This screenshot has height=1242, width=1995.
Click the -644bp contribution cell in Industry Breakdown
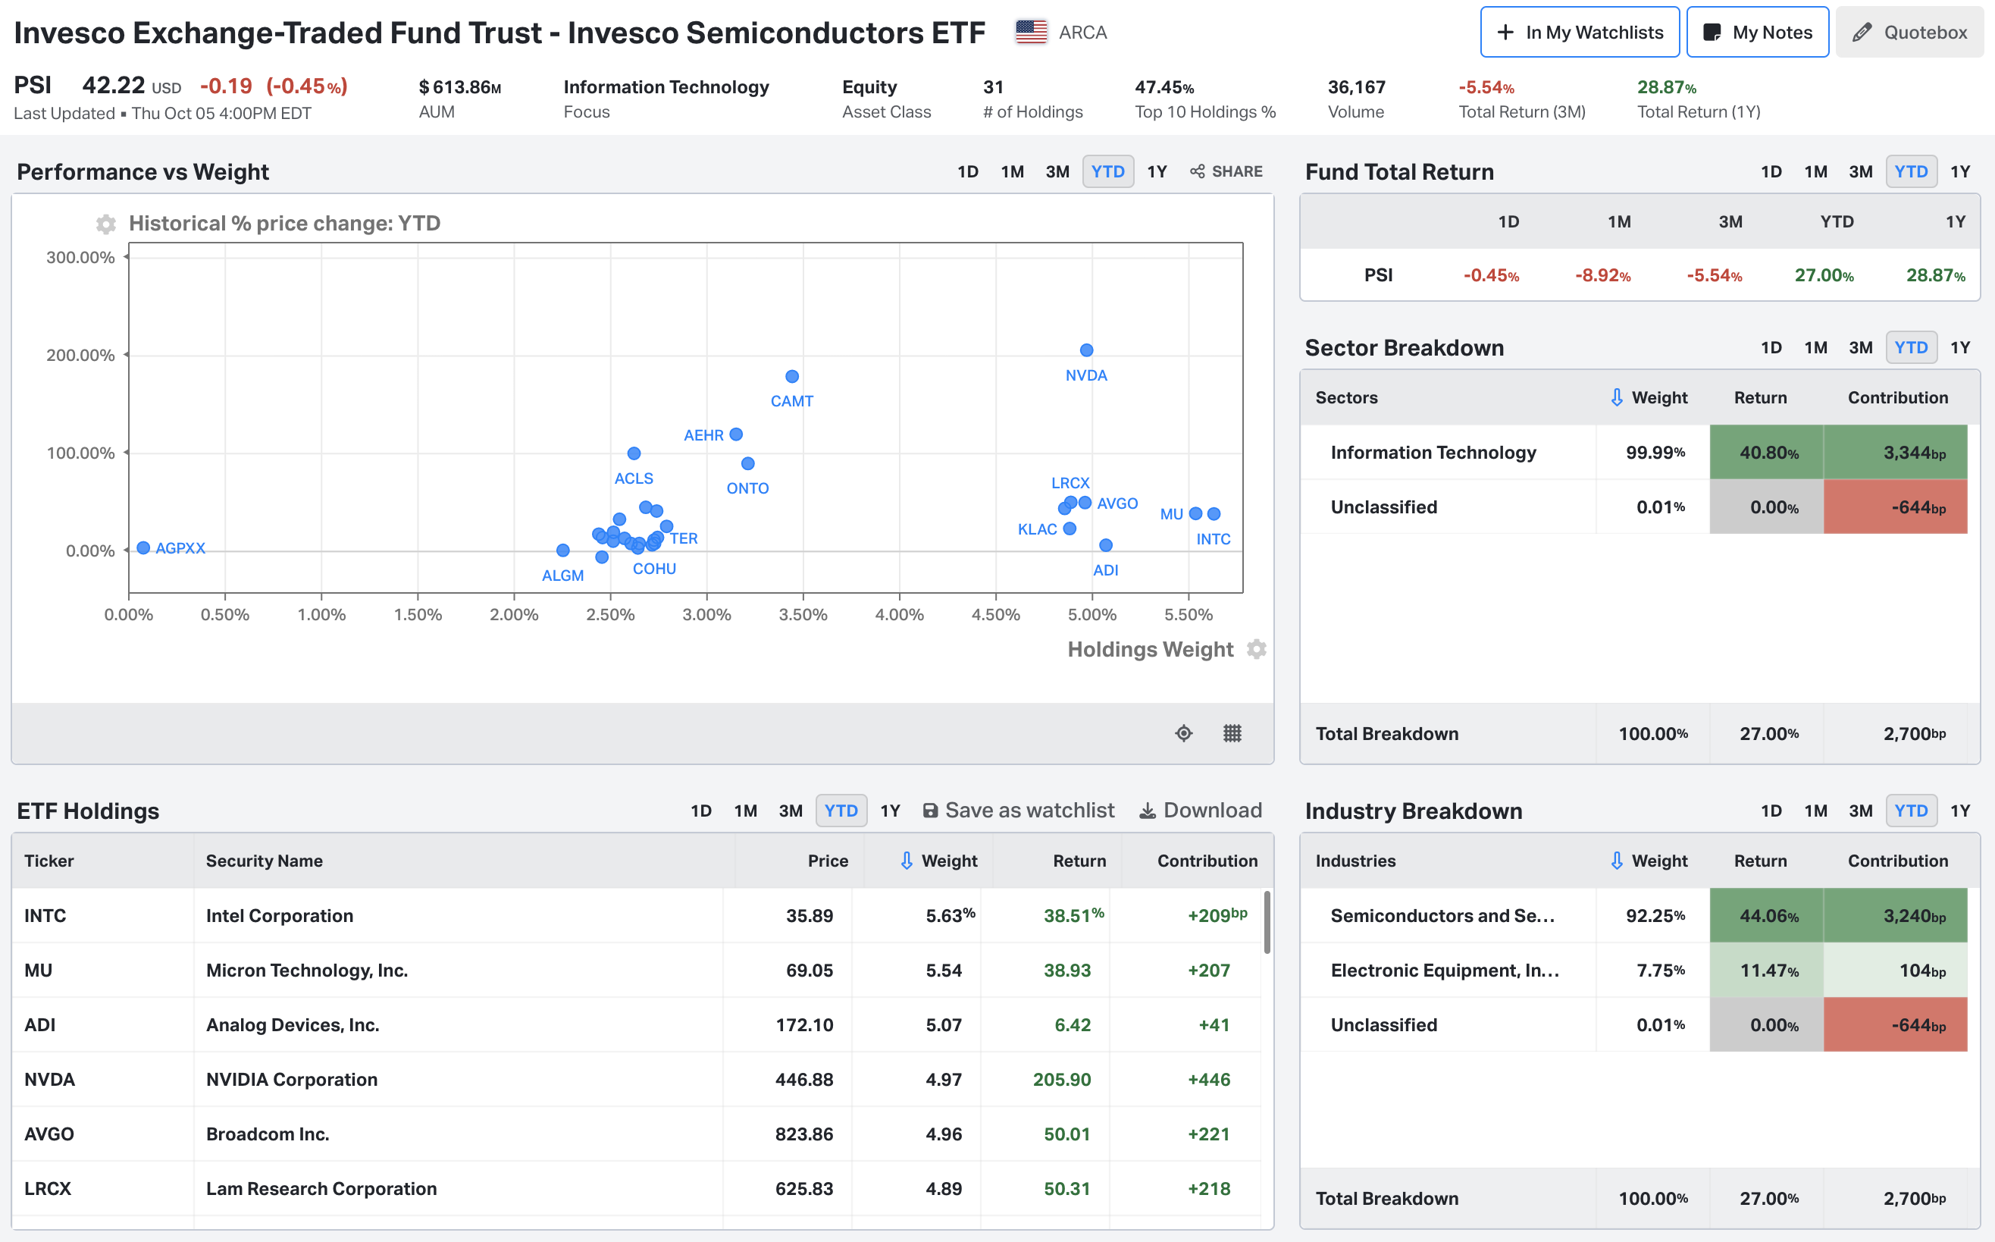[1896, 1024]
